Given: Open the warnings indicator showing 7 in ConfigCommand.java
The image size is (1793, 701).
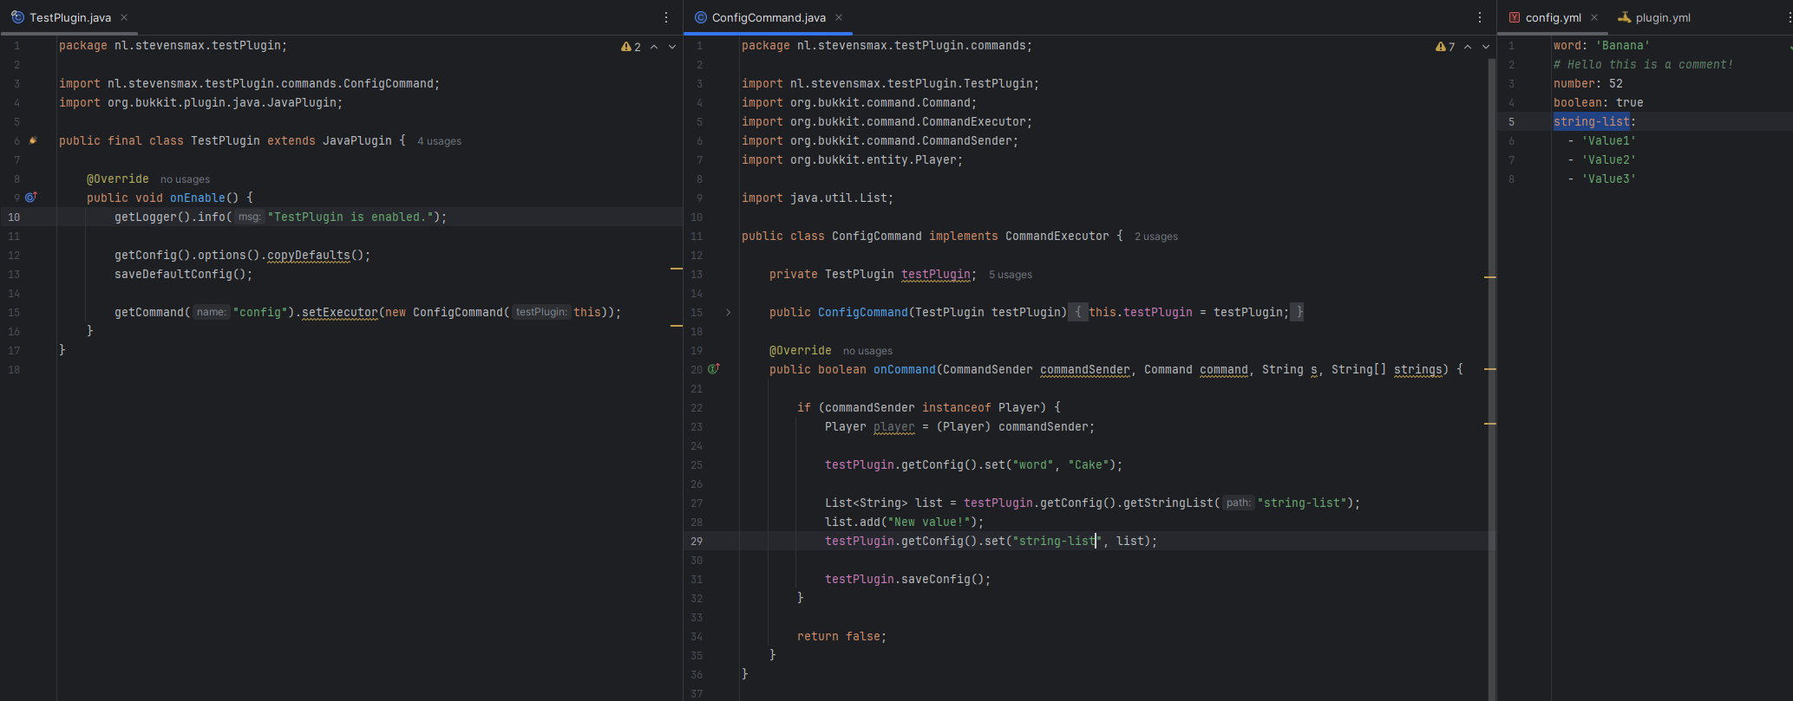Looking at the screenshot, I should point(1445,47).
